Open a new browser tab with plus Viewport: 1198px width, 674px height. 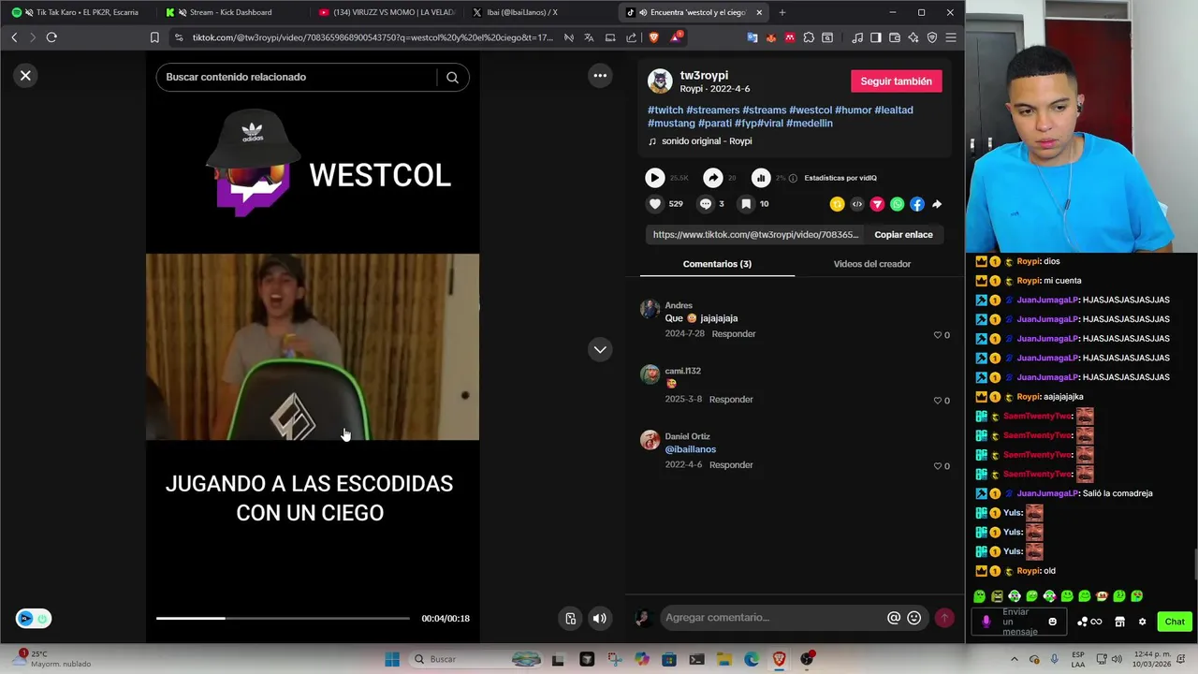click(782, 12)
